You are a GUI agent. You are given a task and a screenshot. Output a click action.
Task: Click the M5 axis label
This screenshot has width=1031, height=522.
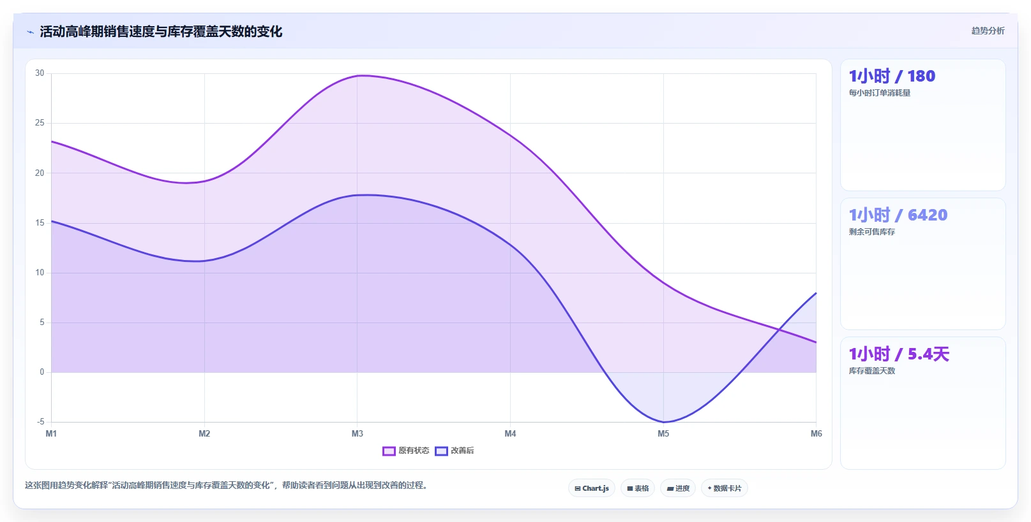pos(663,433)
